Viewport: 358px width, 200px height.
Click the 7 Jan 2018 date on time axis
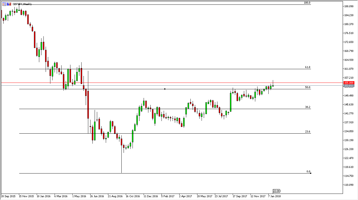pos(274,196)
